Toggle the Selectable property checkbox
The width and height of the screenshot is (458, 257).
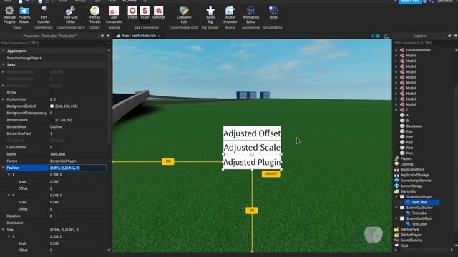pos(52,223)
